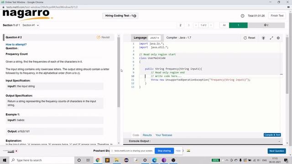Open Task View in taskbar
Screen dimensions: 292x164
(88, 160)
